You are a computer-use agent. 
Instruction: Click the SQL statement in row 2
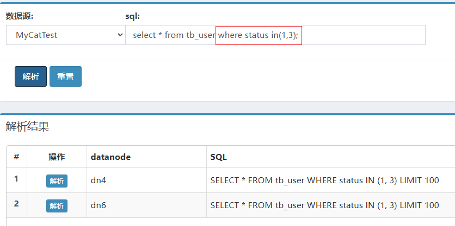324,205
